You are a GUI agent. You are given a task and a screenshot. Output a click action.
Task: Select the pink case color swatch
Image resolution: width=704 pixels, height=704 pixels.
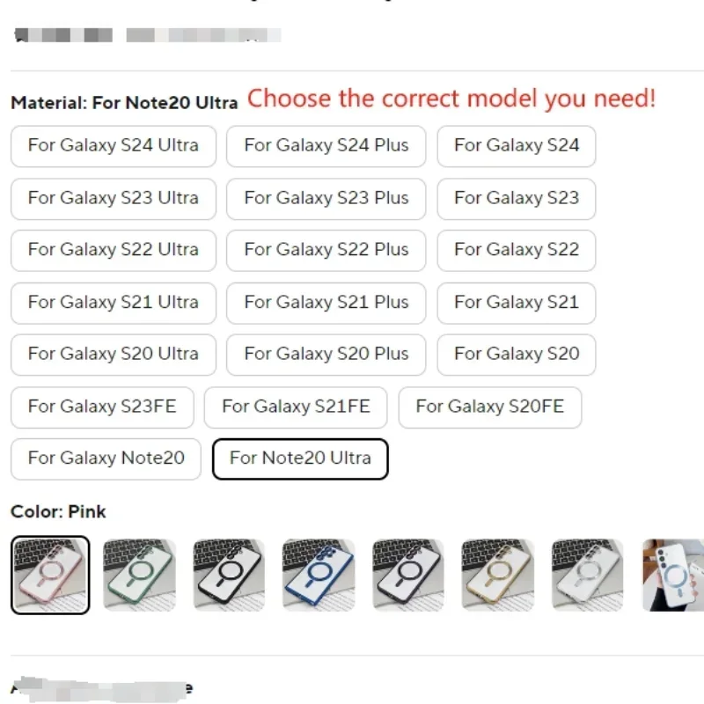(x=50, y=575)
